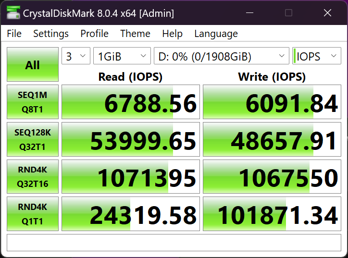Open the Theme menu
The image size is (348, 258).
[x=135, y=34]
